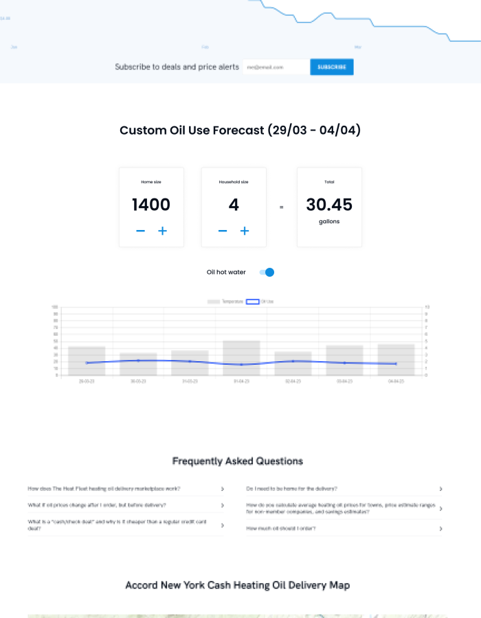The width and height of the screenshot is (481, 618).
Task: Click the blue Oil Use legend box
Action: [252, 301]
